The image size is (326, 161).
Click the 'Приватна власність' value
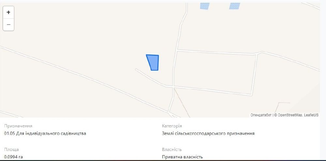tap(182, 157)
